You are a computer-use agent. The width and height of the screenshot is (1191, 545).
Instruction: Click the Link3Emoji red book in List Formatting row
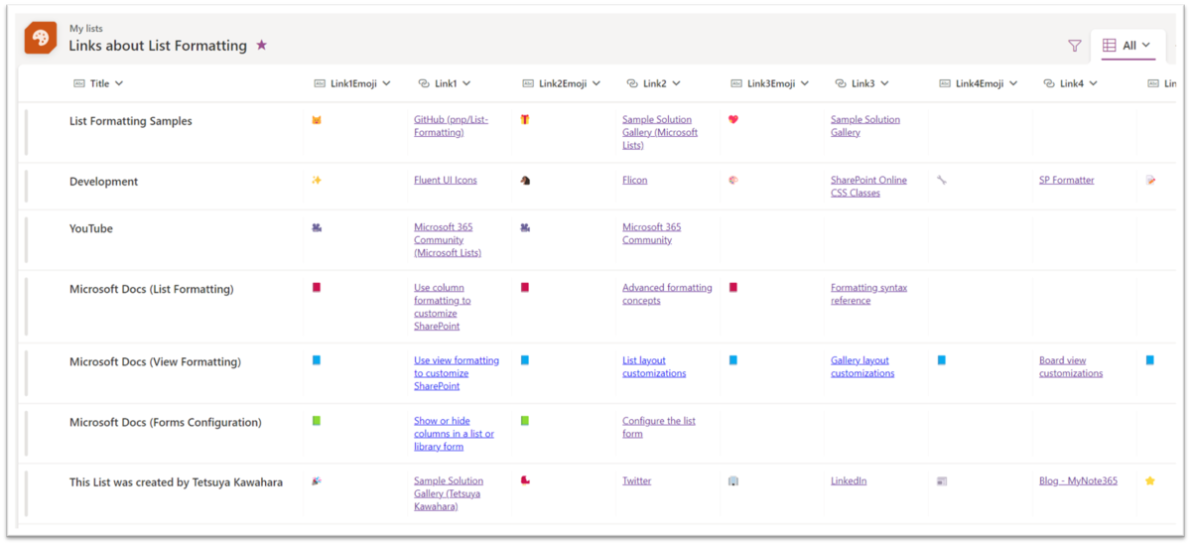point(733,287)
